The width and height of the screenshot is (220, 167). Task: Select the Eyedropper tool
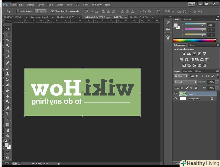pyautogui.click(x=8, y=57)
